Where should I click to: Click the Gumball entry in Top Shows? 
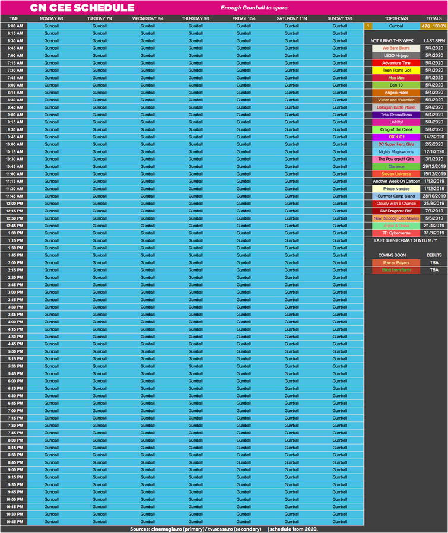click(396, 26)
